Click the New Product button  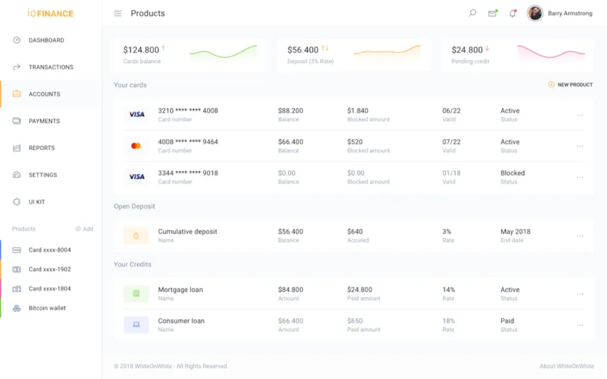570,85
